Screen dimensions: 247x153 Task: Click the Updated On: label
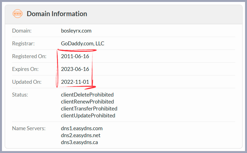[x=27, y=82]
